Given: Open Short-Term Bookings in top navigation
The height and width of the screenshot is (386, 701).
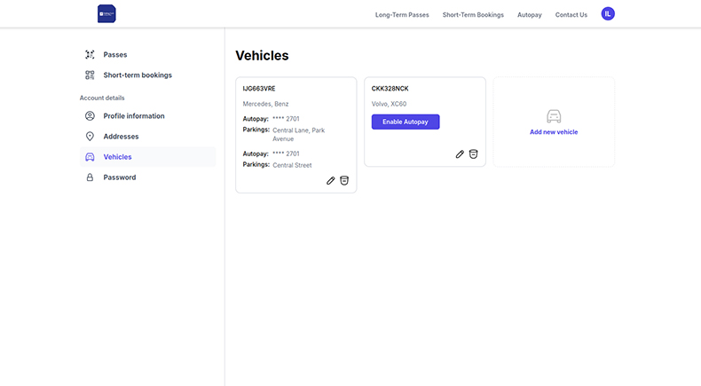Looking at the screenshot, I should coord(473,15).
